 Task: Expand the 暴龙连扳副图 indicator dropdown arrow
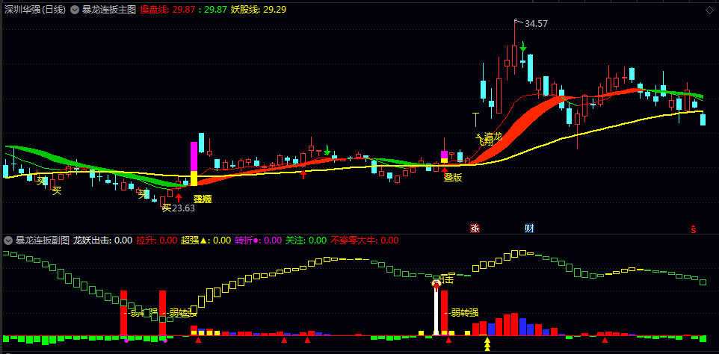7,240
